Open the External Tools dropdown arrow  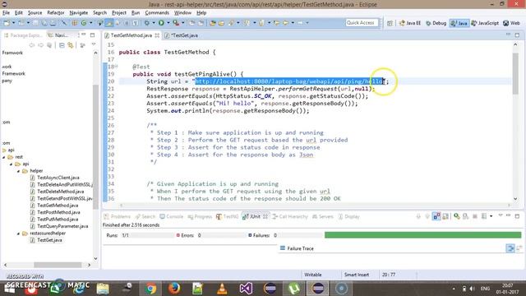pos(182,23)
